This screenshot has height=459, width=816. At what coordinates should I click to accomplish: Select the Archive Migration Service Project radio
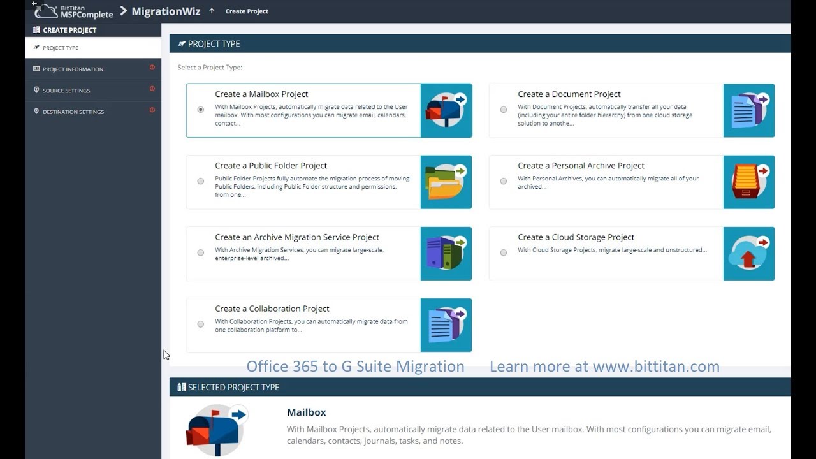click(201, 252)
